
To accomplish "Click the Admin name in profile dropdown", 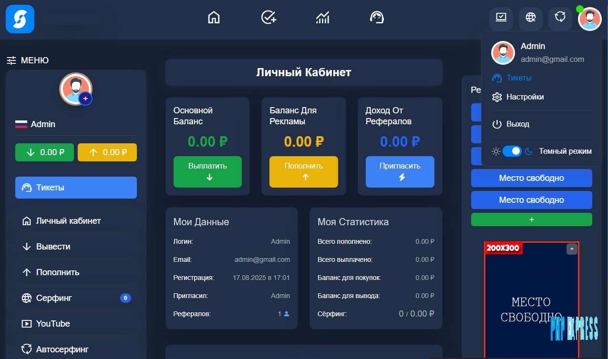I will pos(533,46).
